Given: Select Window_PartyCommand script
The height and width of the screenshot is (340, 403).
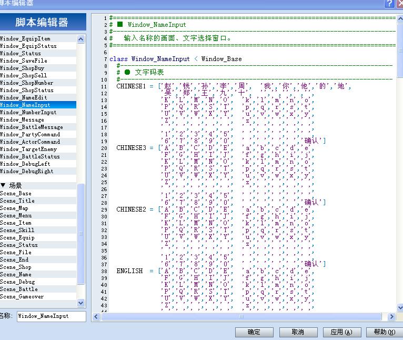Looking at the screenshot, I should (x=38, y=135).
